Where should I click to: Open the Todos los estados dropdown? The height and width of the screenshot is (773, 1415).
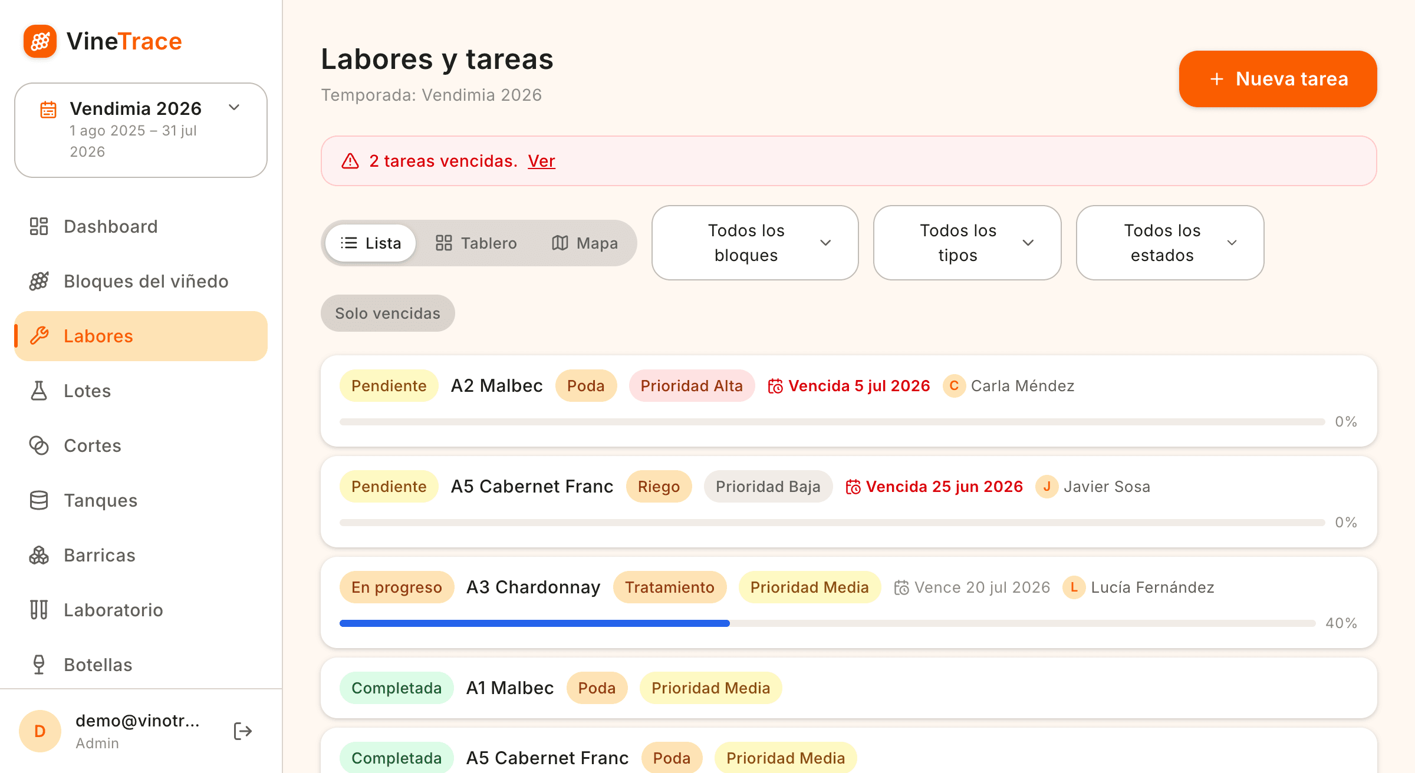tap(1170, 243)
